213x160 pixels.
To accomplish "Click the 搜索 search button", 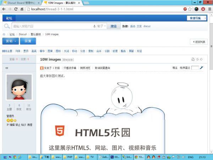I will 114,26.
